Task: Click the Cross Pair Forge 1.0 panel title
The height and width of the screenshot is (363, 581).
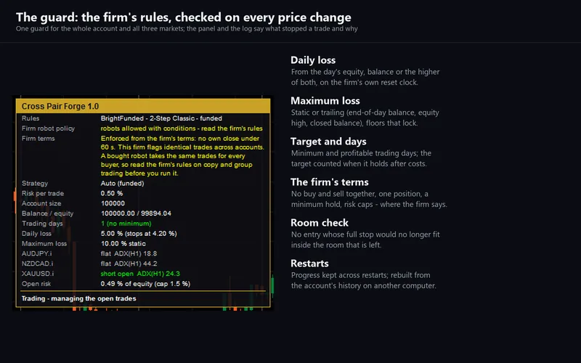Action: [60, 106]
